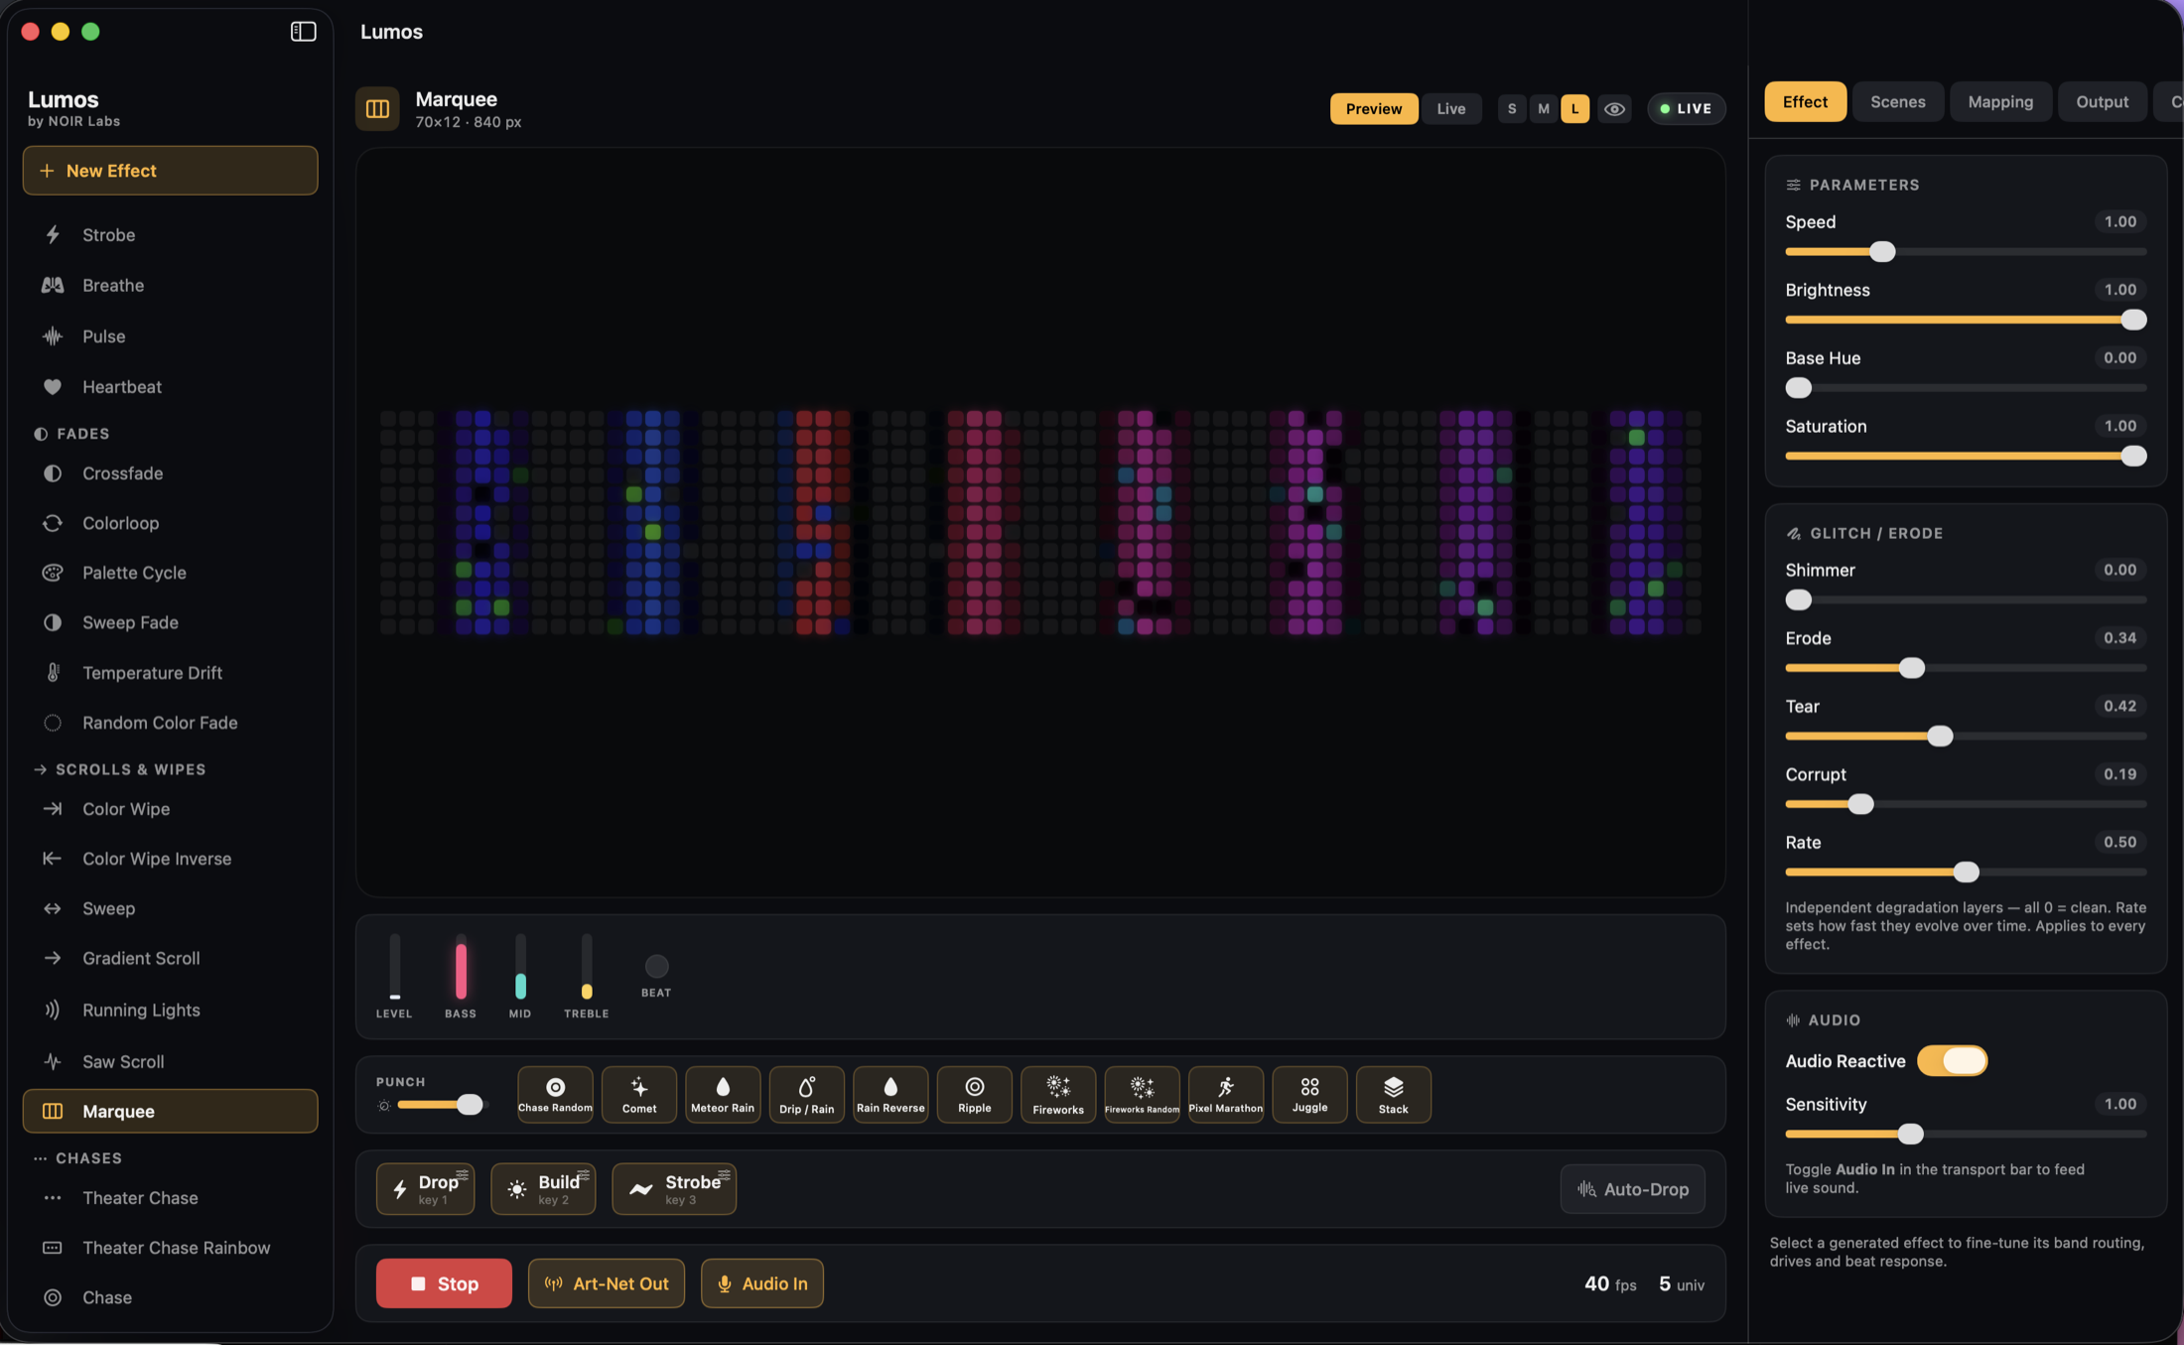The height and width of the screenshot is (1345, 2184).
Task: Select the Pulse effect
Action: 170,336
